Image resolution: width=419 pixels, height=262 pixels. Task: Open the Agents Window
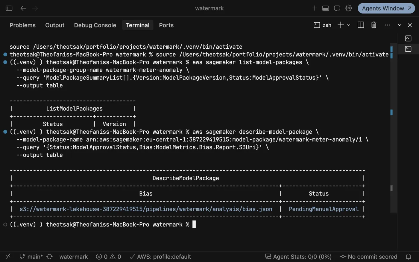[386, 8]
